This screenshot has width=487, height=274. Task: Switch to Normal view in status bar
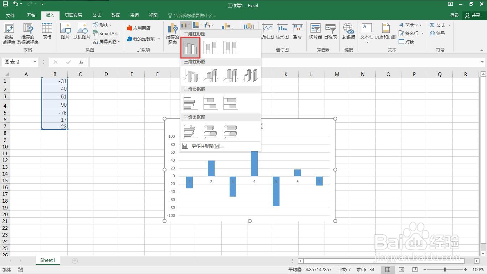pyautogui.click(x=388, y=270)
